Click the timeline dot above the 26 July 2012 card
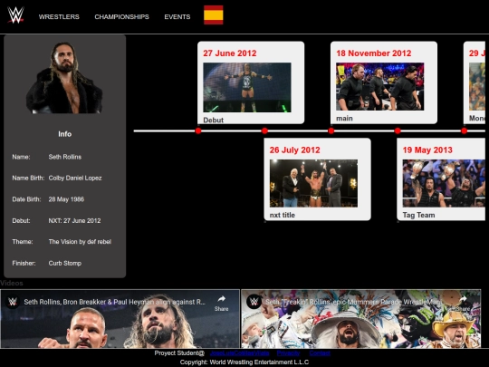The width and height of the screenshot is (489, 367). coord(264,130)
